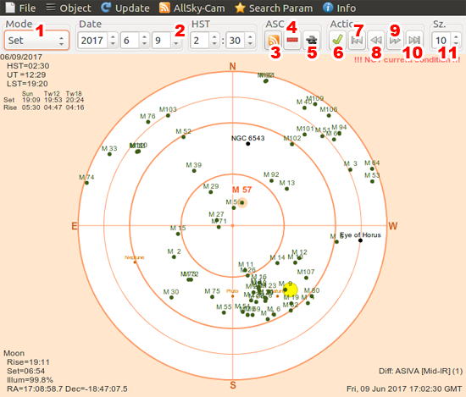Jump to last with skip-forward button
466x397 pixels.
click(414, 40)
